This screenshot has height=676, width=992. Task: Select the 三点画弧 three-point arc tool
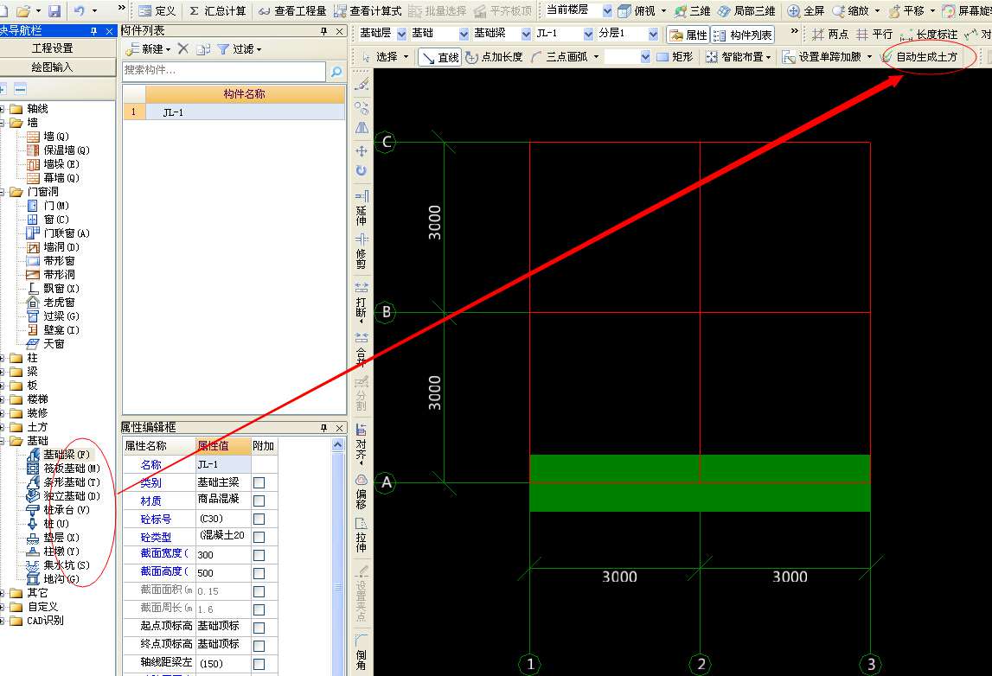coord(560,57)
